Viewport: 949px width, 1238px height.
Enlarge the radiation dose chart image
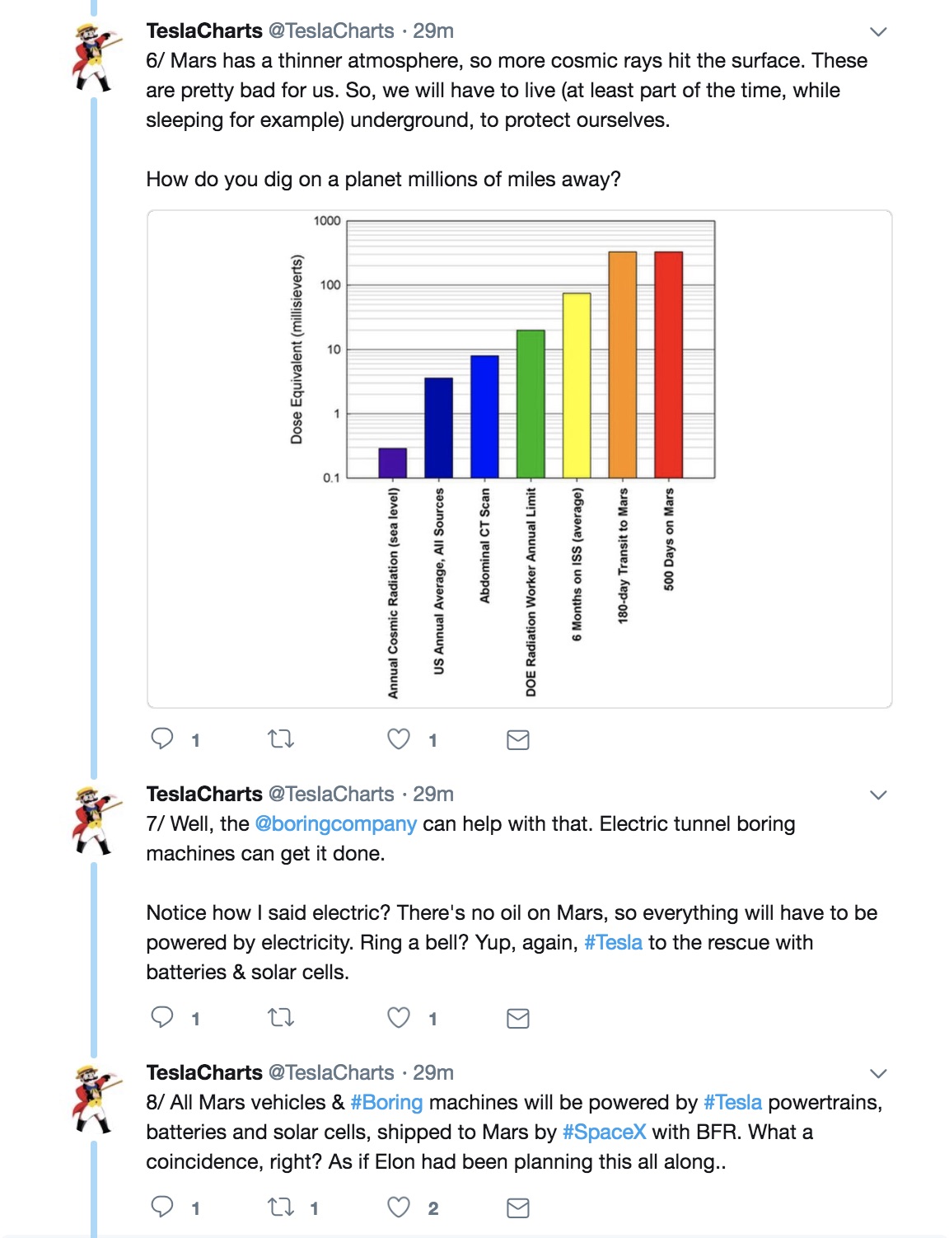[x=519, y=459]
